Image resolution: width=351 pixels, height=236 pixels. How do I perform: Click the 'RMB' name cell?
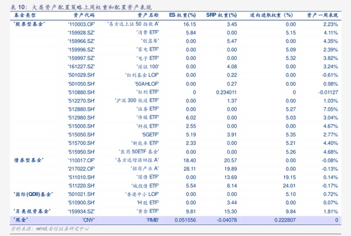click(x=153, y=220)
